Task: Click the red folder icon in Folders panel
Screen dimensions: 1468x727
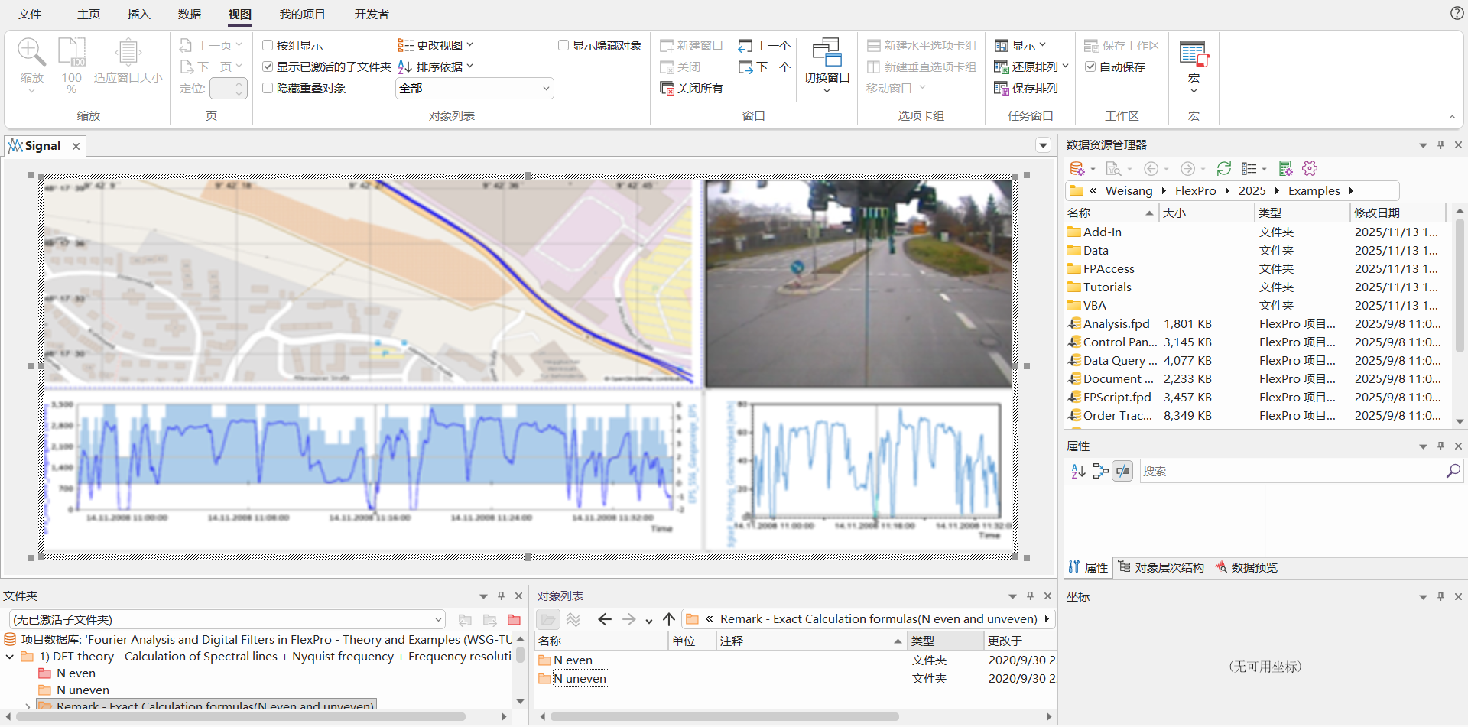Action: pyautogui.click(x=514, y=620)
